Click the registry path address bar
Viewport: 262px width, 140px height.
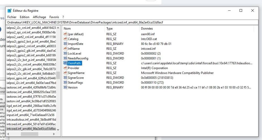point(132,22)
